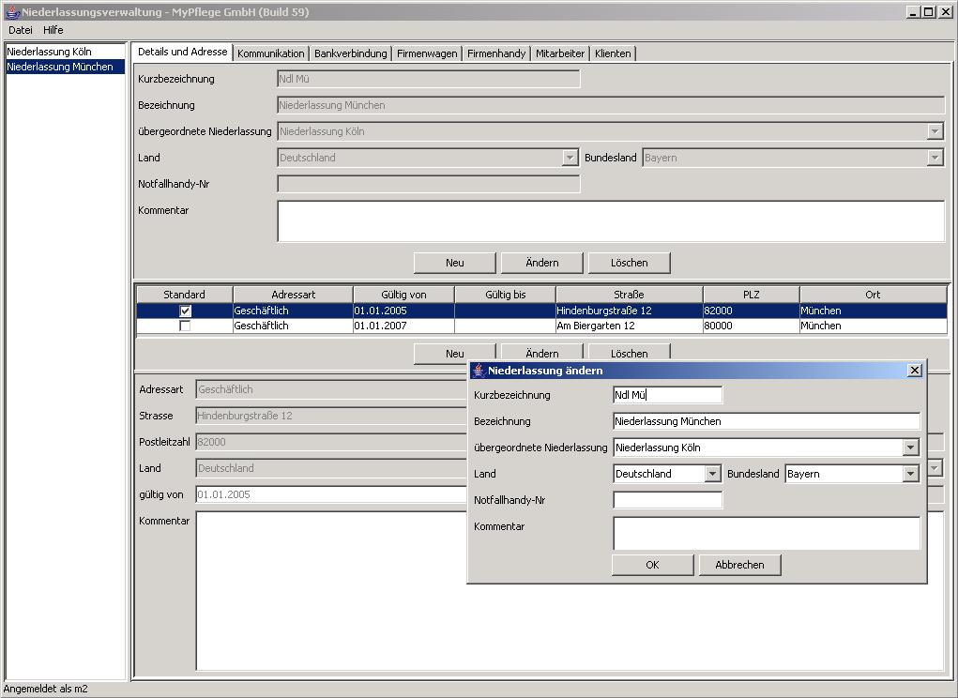Click the 82000 PLZ cell in the table
This screenshot has width=958, height=698.
pos(752,311)
